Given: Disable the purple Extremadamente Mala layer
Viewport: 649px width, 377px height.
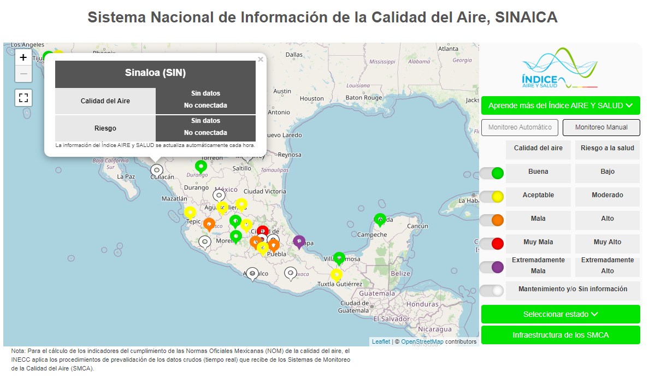Looking at the screenshot, I should point(491,267).
